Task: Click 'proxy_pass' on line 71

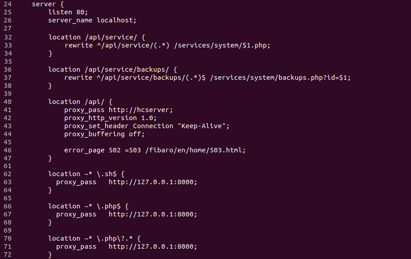Action: [76, 246]
